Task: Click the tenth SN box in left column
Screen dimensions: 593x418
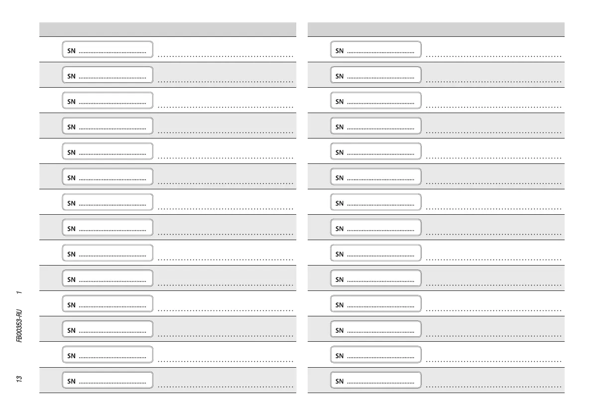Action: coord(107,279)
